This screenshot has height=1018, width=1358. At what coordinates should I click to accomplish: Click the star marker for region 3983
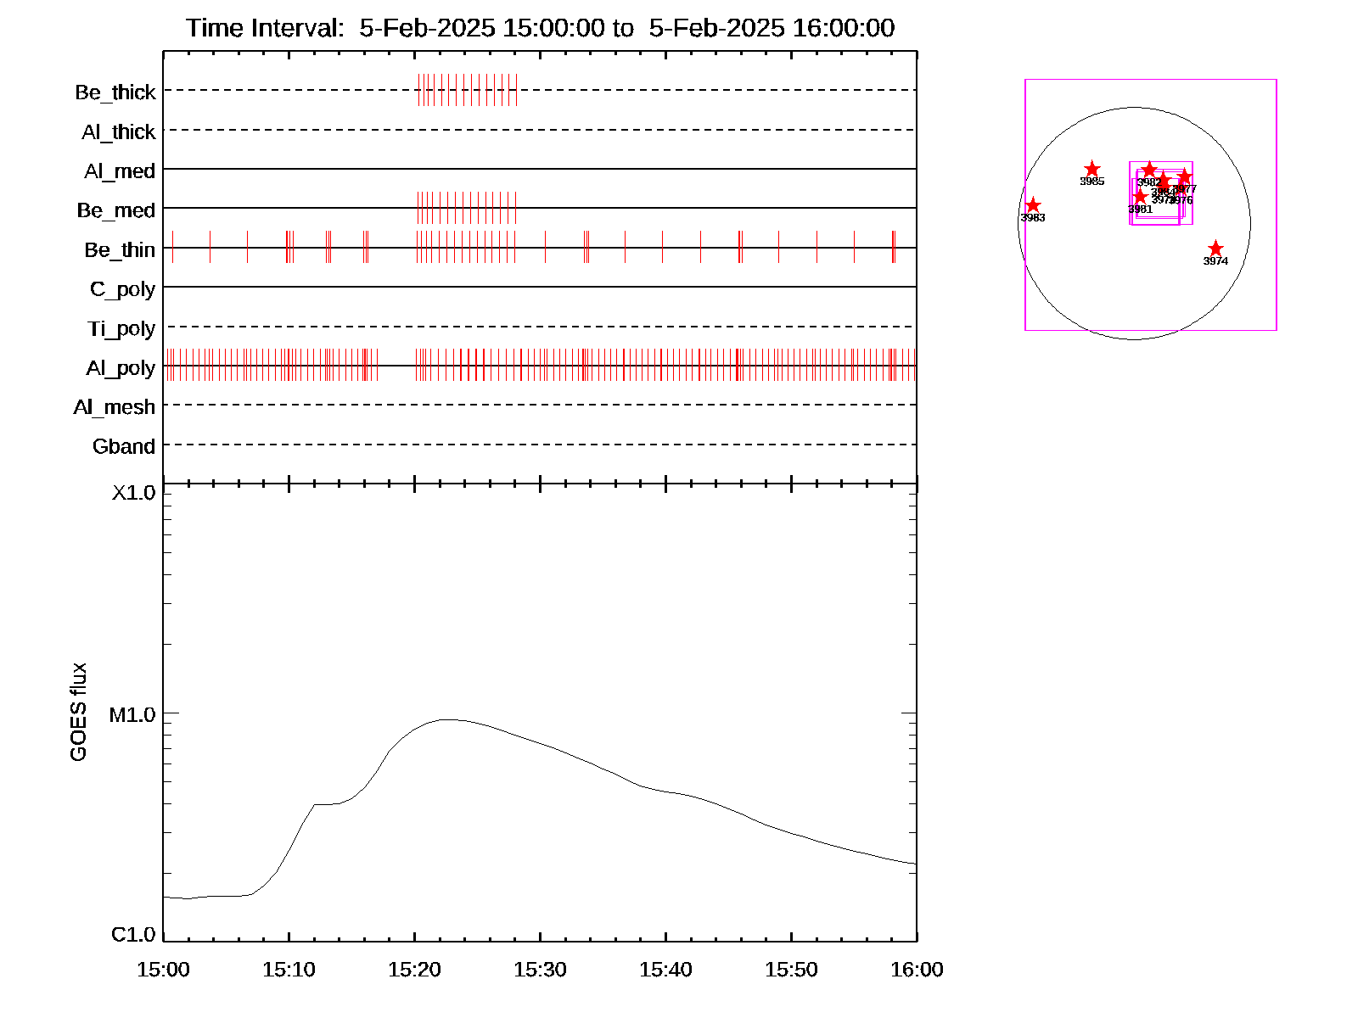(x=1032, y=206)
